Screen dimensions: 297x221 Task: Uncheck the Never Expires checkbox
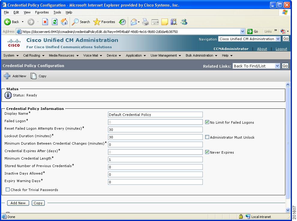(x=207, y=152)
